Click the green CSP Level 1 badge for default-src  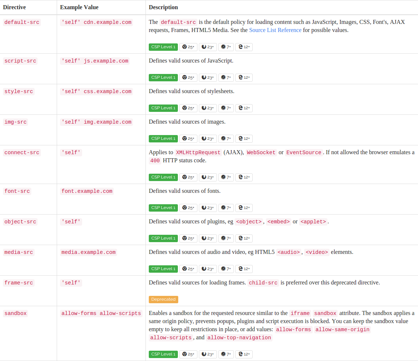tap(163, 47)
